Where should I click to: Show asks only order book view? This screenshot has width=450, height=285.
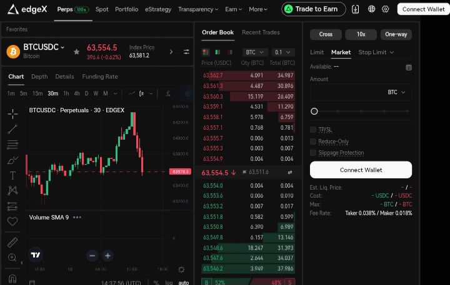pyautogui.click(x=230, y=52)
